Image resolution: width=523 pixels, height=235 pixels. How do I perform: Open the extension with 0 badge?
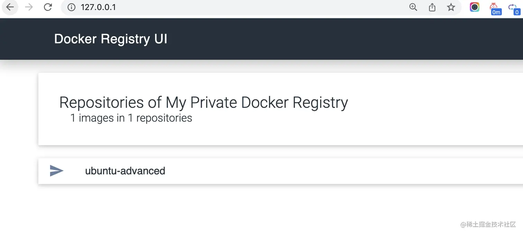(x=514, y=8)
